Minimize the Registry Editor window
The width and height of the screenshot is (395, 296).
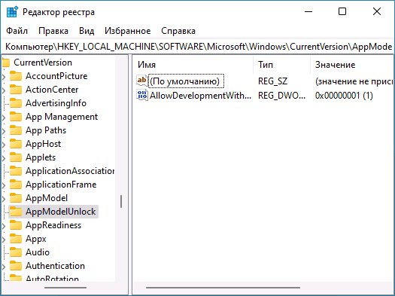click(308, 12)
